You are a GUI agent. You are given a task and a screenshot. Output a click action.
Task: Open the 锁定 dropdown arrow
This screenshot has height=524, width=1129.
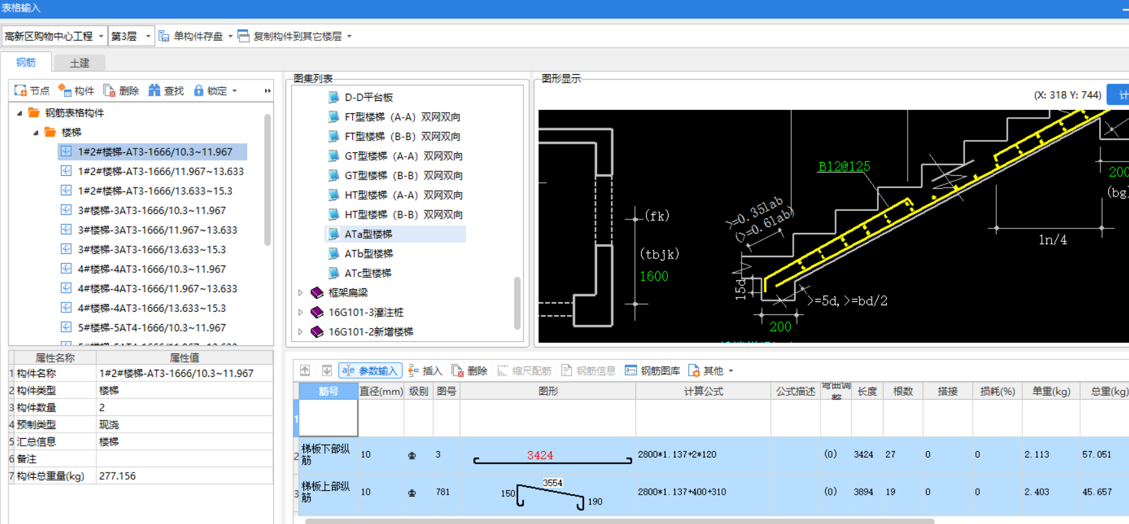point(235,90)
